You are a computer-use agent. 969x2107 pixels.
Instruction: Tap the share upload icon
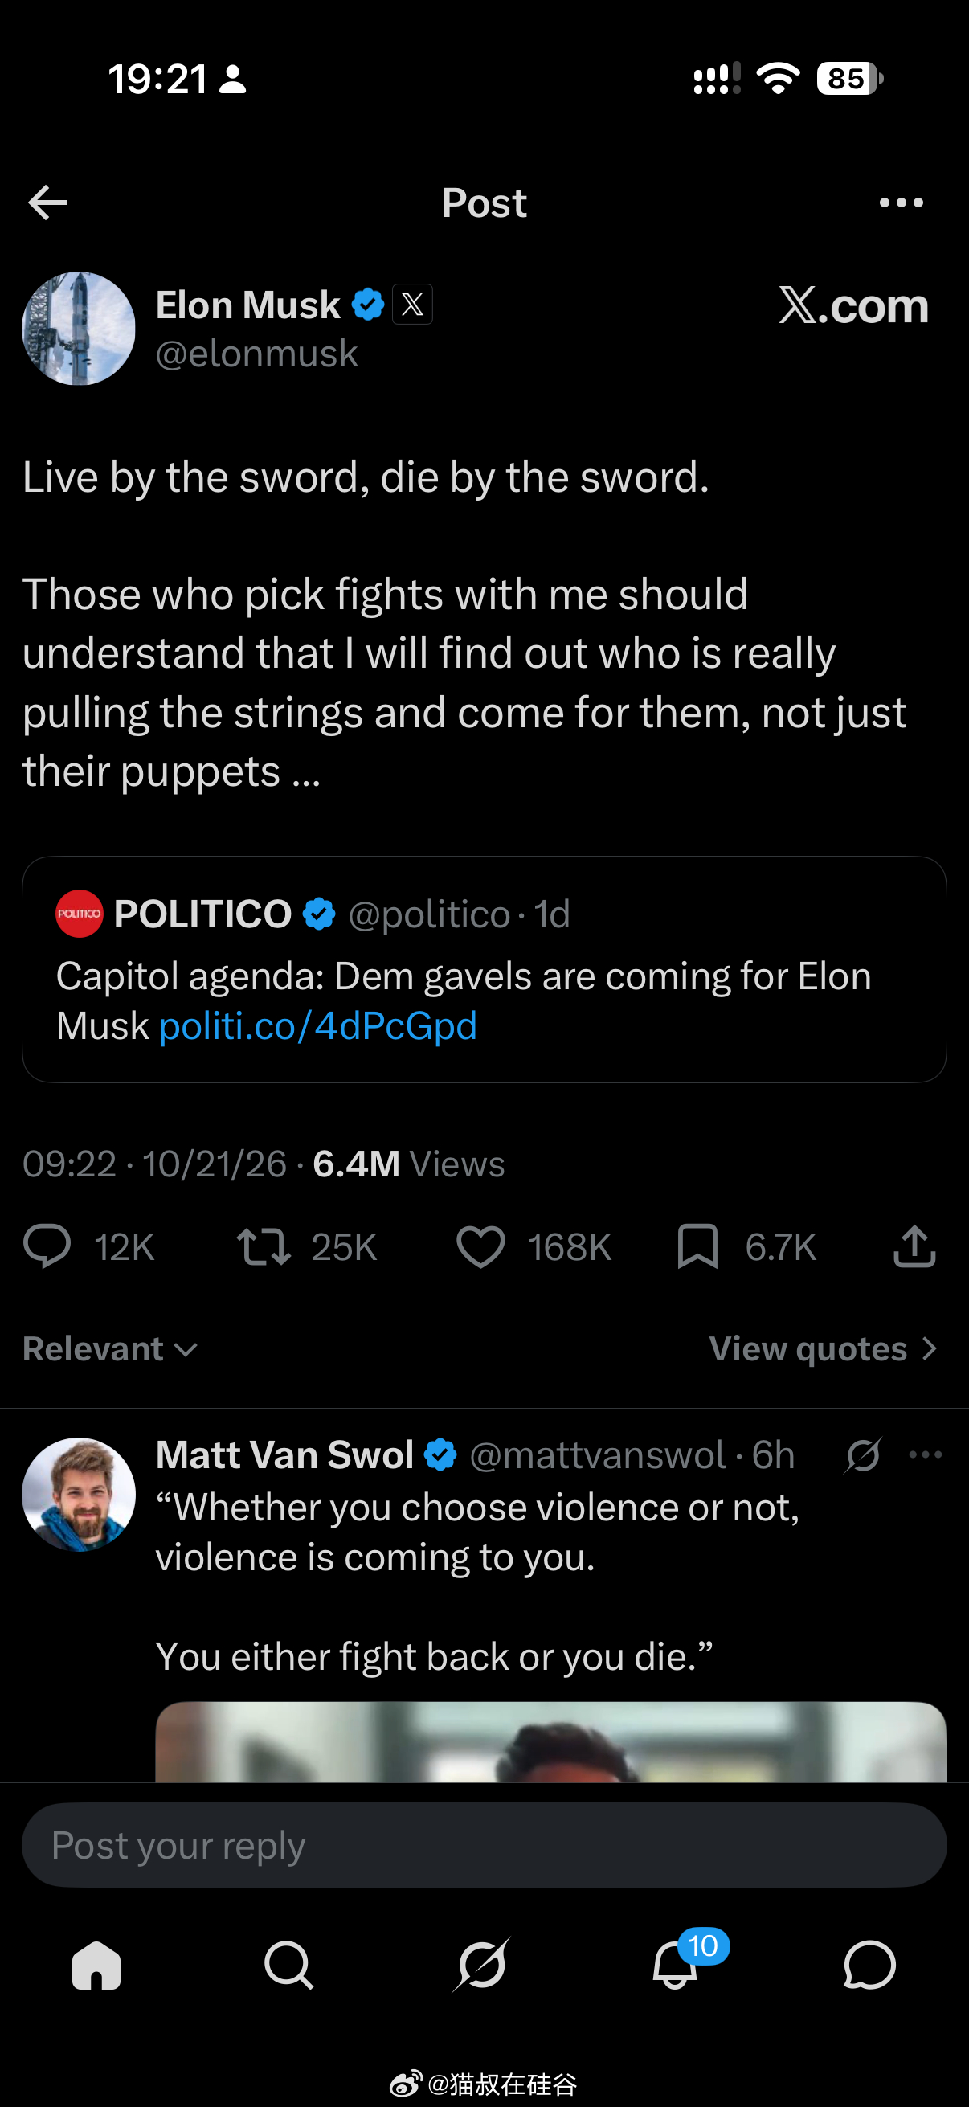(914, 1246)
